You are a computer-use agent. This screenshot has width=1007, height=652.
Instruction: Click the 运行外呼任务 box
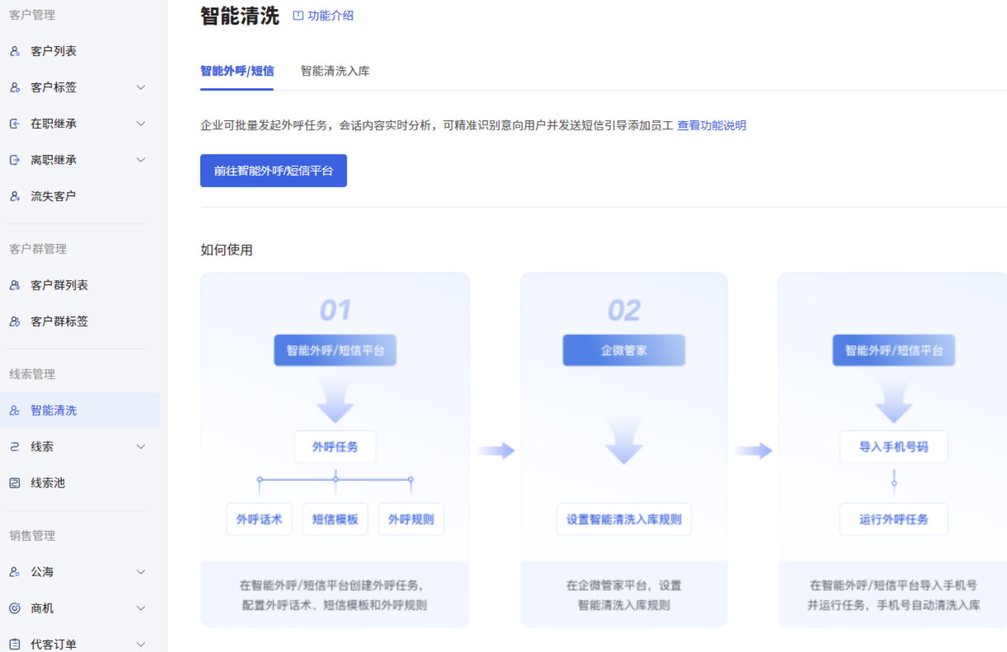[x=894, y=520]
